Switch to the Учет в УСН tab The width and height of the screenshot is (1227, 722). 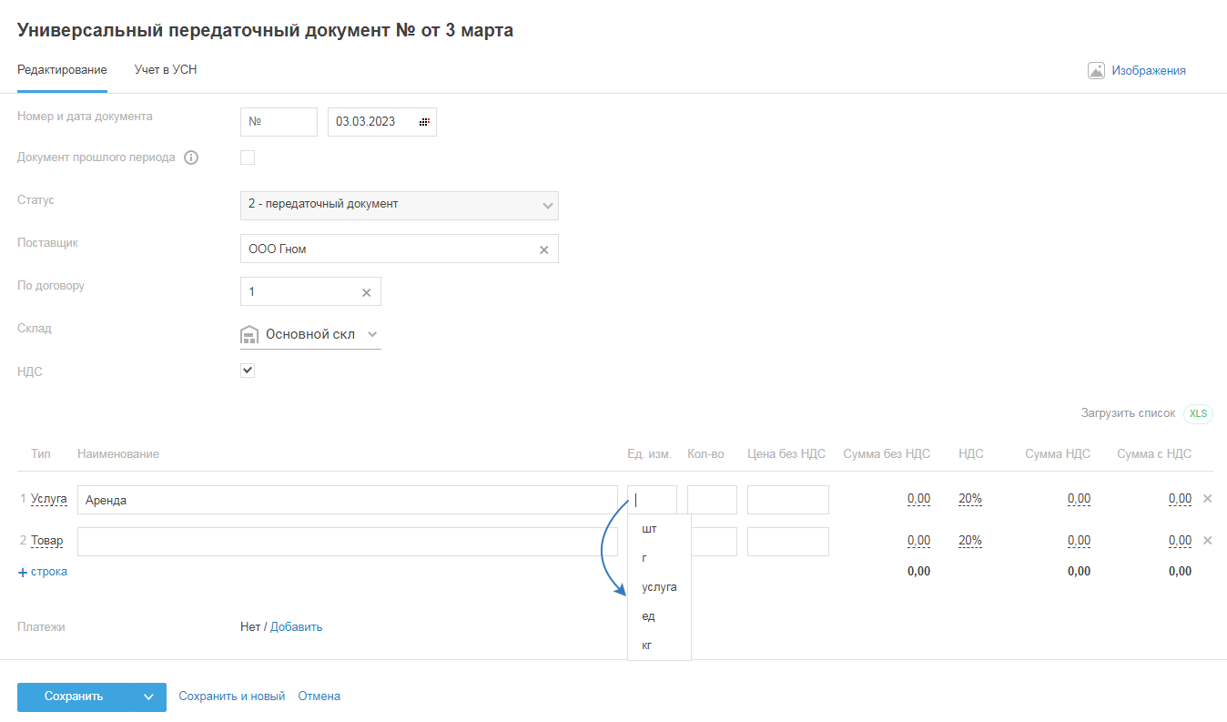click(166, 70)
